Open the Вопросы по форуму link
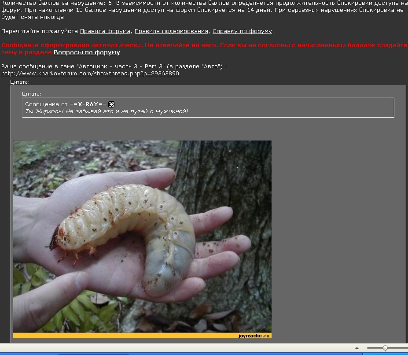 point(87,52)
